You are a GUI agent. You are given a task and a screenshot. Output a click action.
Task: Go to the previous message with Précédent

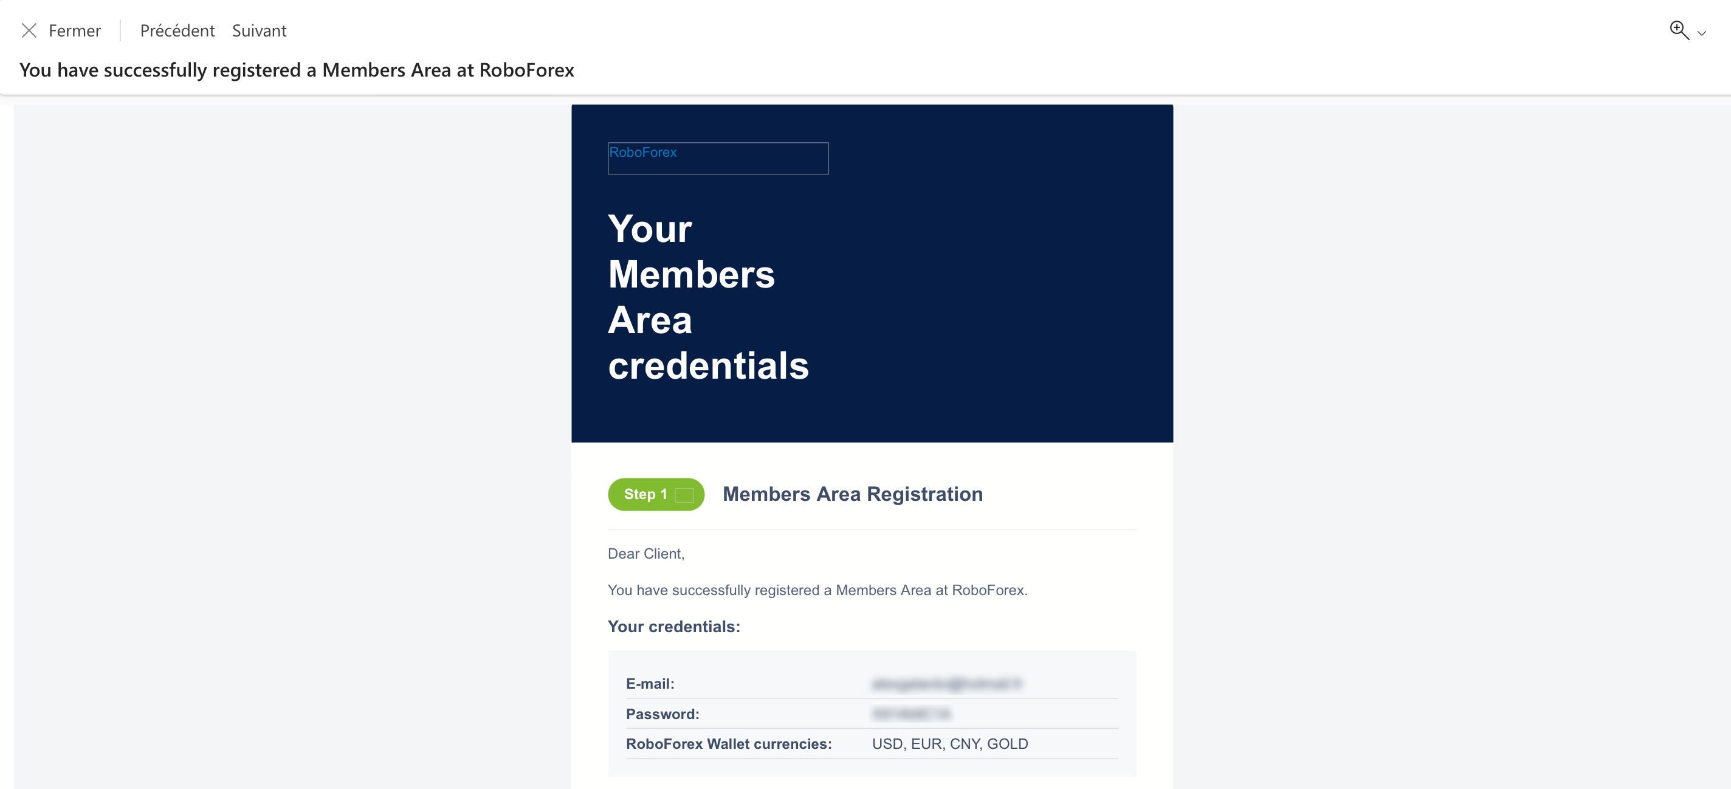(177, 31)
